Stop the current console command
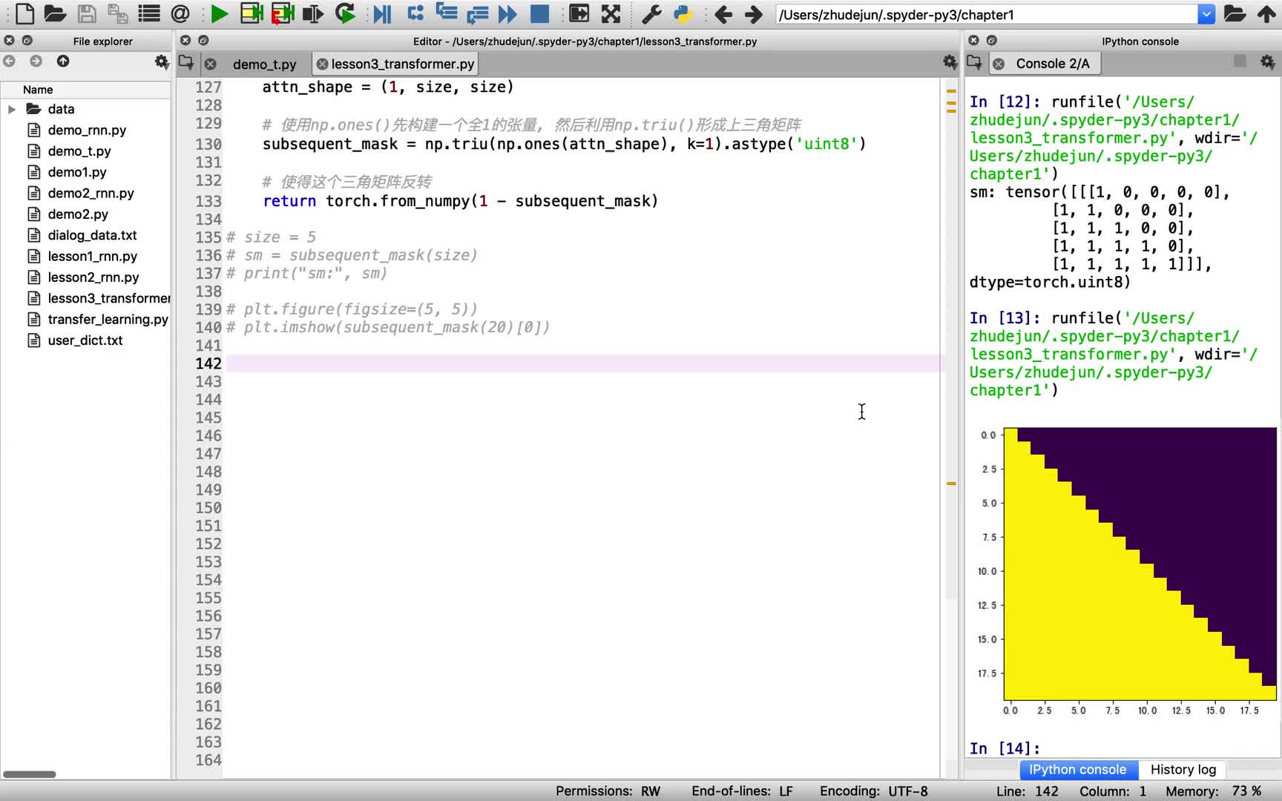 tap(1240, 62)
